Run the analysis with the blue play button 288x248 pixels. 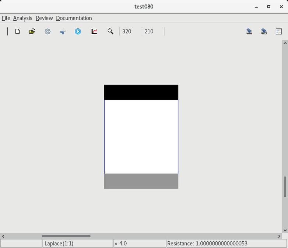click(x=78, y=31)
